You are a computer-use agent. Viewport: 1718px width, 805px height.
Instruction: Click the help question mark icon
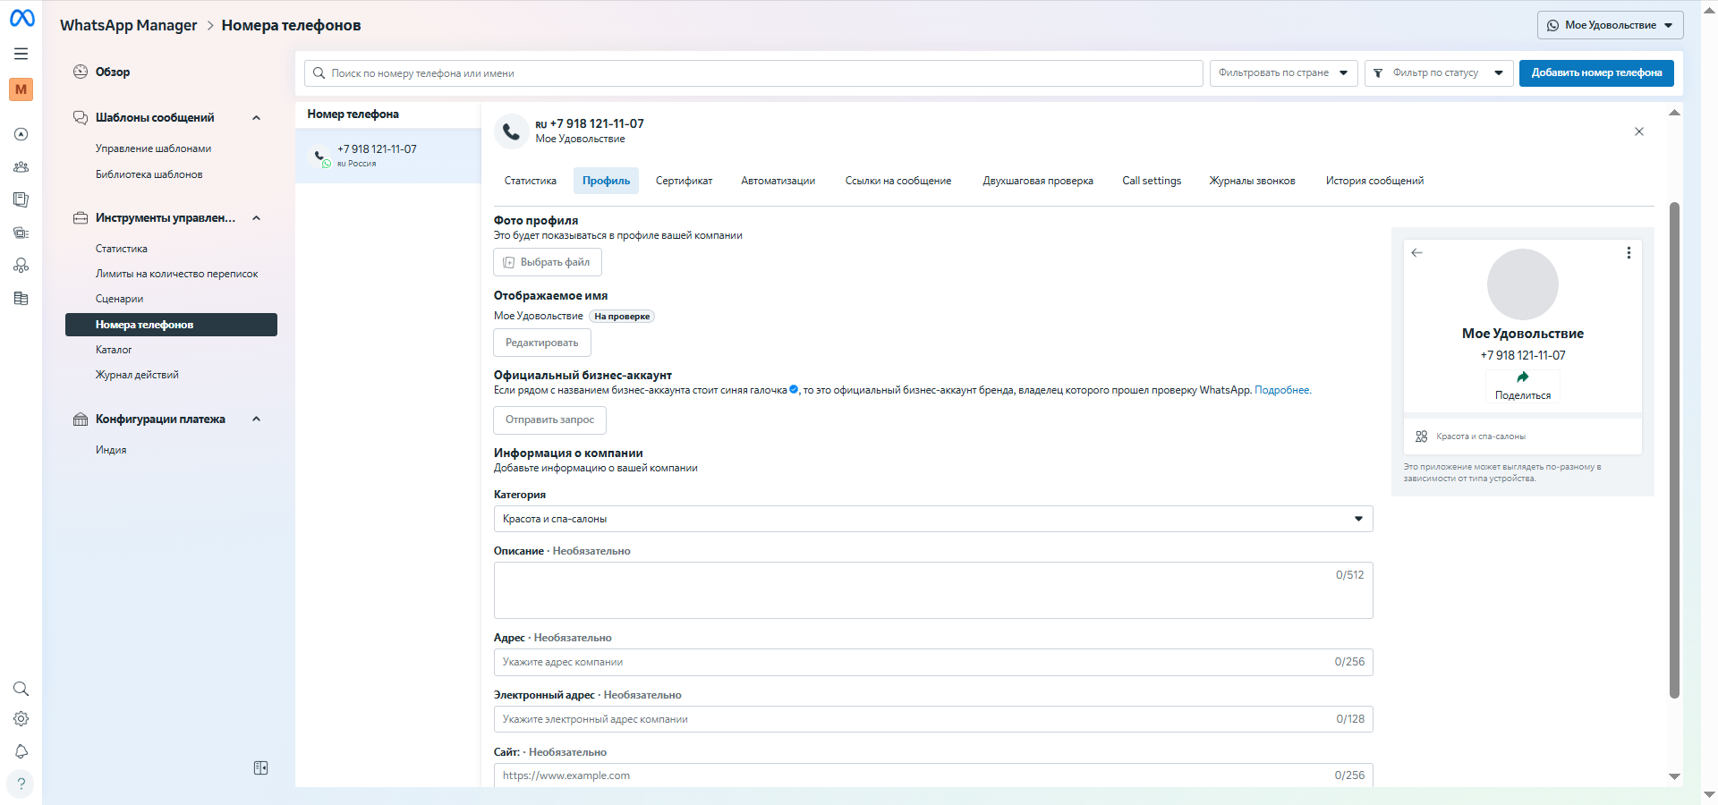[x=21, y=784]
